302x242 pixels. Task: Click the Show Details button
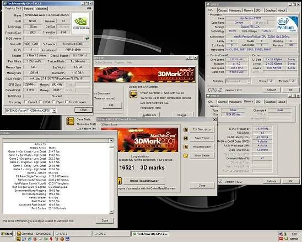point(202,155)
